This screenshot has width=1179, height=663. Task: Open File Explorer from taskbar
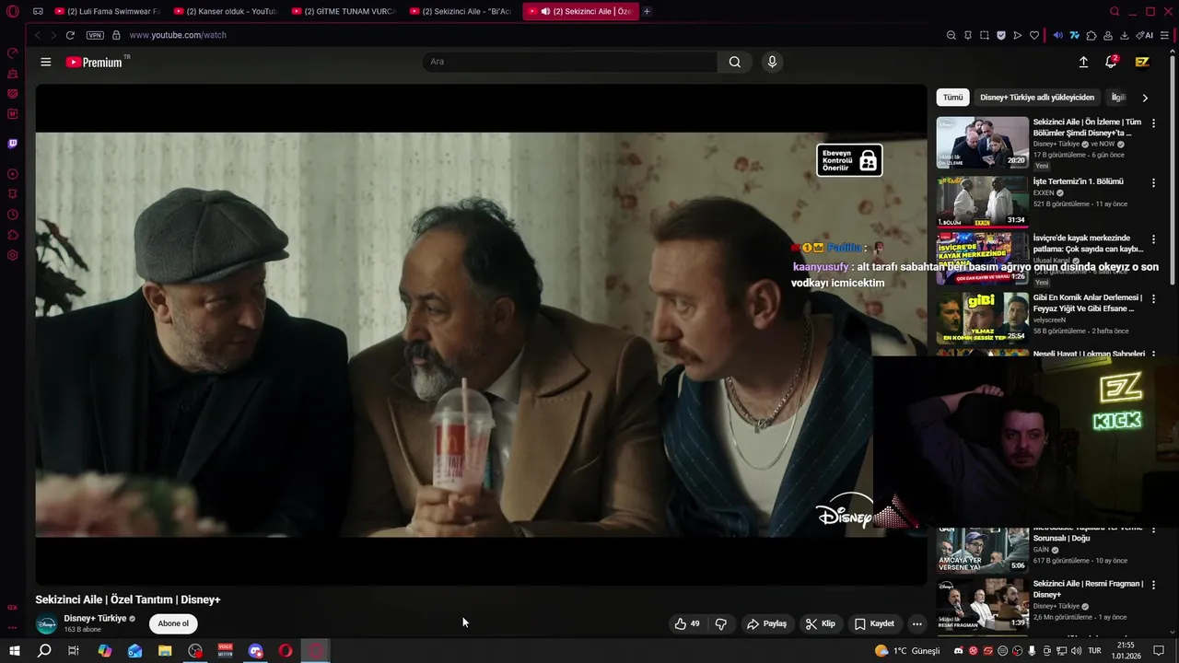165,651
